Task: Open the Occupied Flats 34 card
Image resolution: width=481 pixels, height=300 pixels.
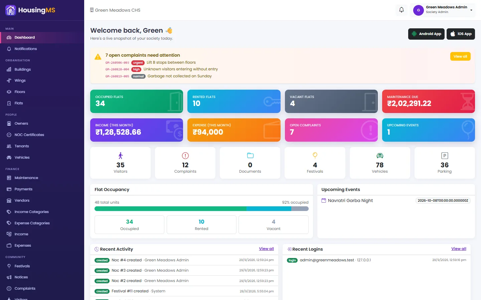Action: click(137, 101)
